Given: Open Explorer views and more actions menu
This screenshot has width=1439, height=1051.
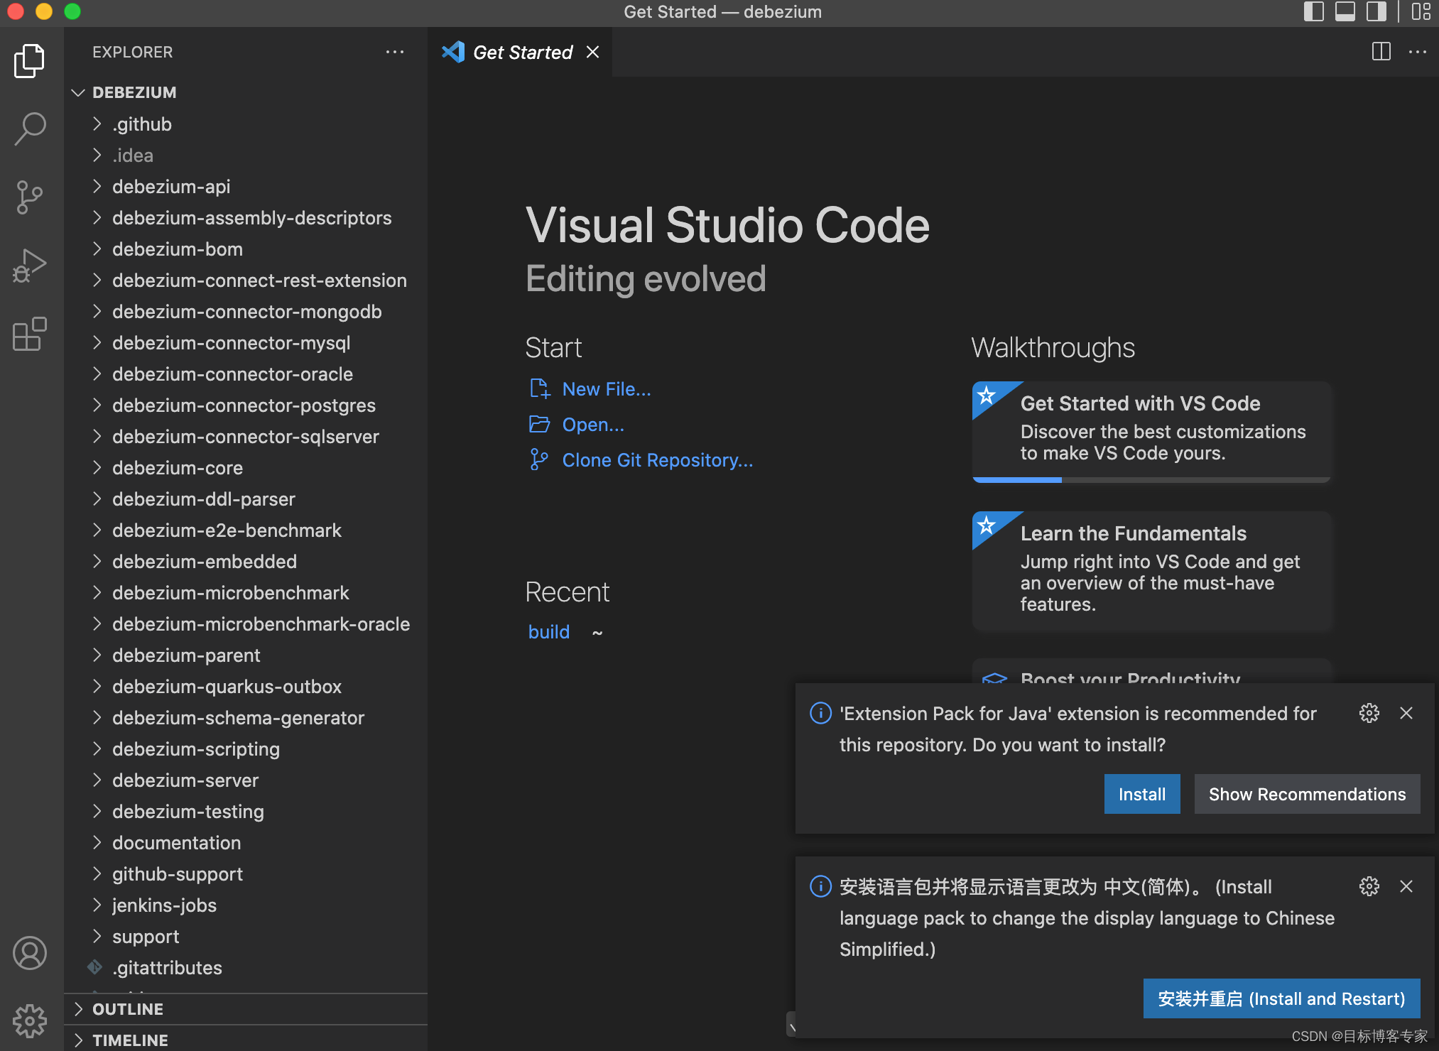Looking at the screenshot, I should click(395, 52).
